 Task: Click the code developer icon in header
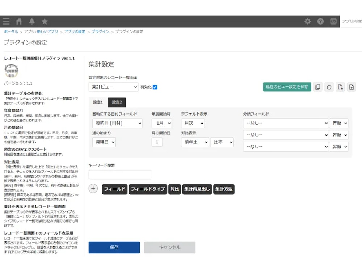tap(333, 21)
